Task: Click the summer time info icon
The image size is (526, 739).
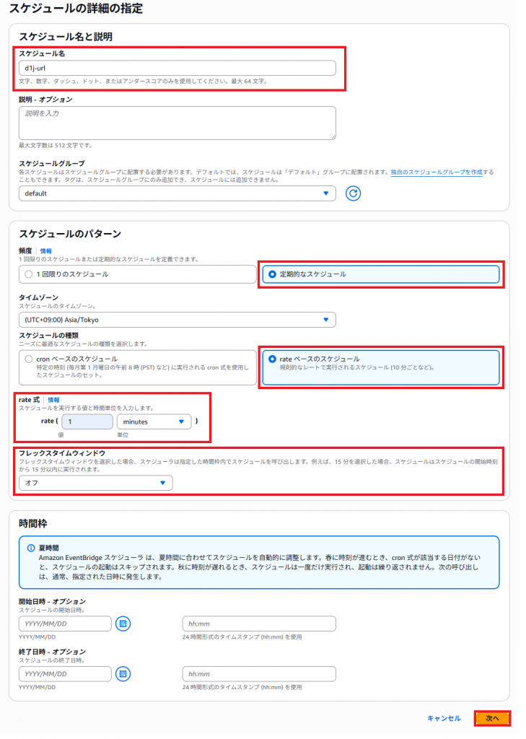Action: coord(30,548)
